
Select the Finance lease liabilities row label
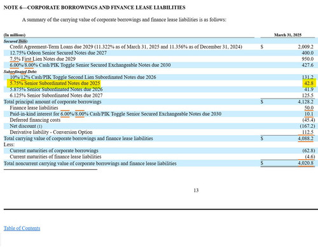pos(34,108)
